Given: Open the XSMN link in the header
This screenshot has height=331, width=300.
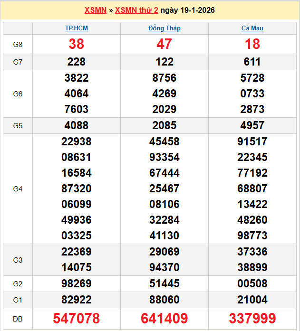Looking at the screenshot, I should (95, 10).
